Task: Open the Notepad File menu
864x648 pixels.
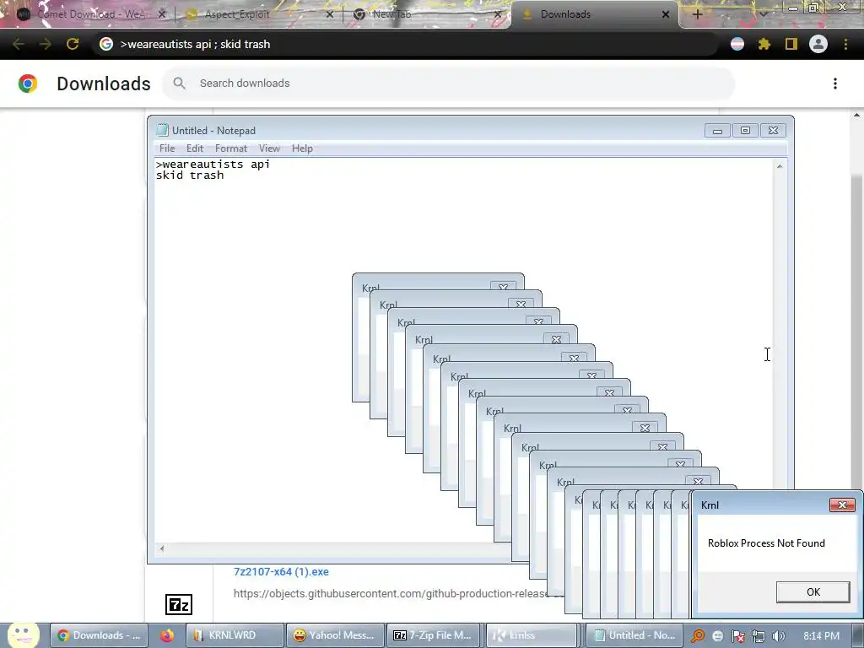Action: (167, 148)
